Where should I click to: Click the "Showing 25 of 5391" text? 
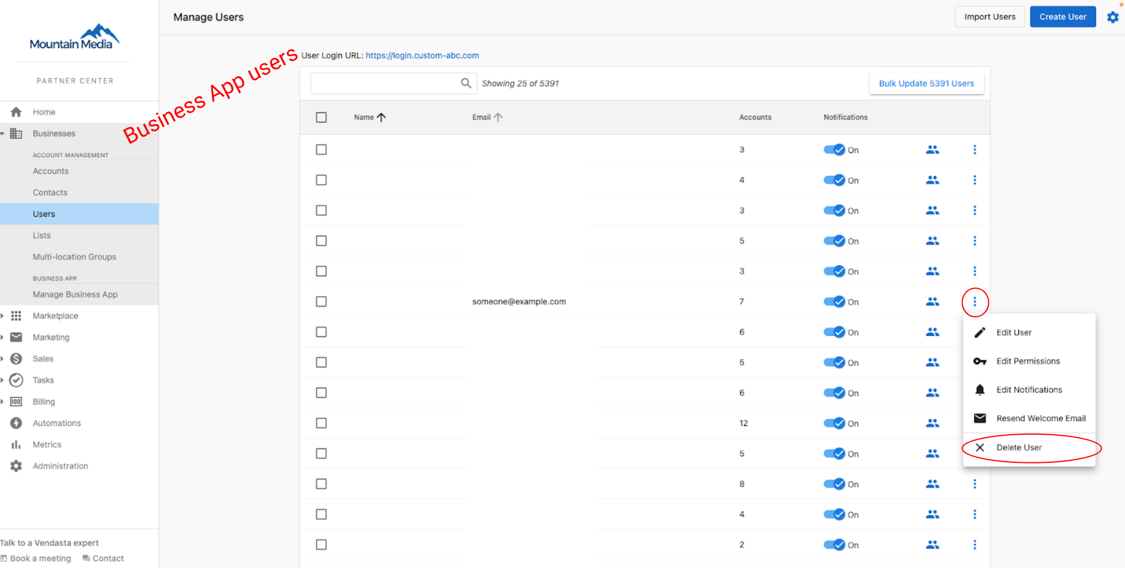pos(520,83)
